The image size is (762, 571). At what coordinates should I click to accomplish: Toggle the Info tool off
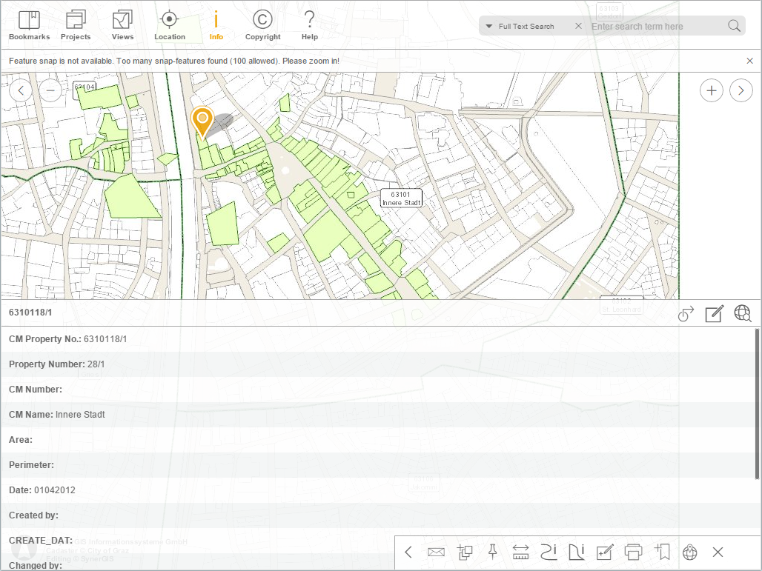point(216,24)
